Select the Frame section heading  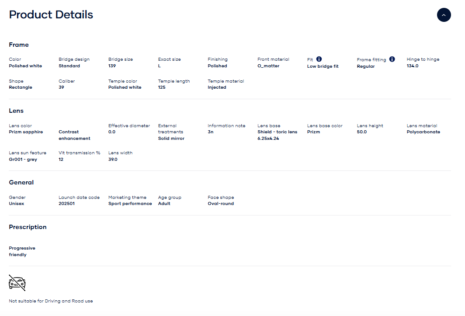coord(19,45)
